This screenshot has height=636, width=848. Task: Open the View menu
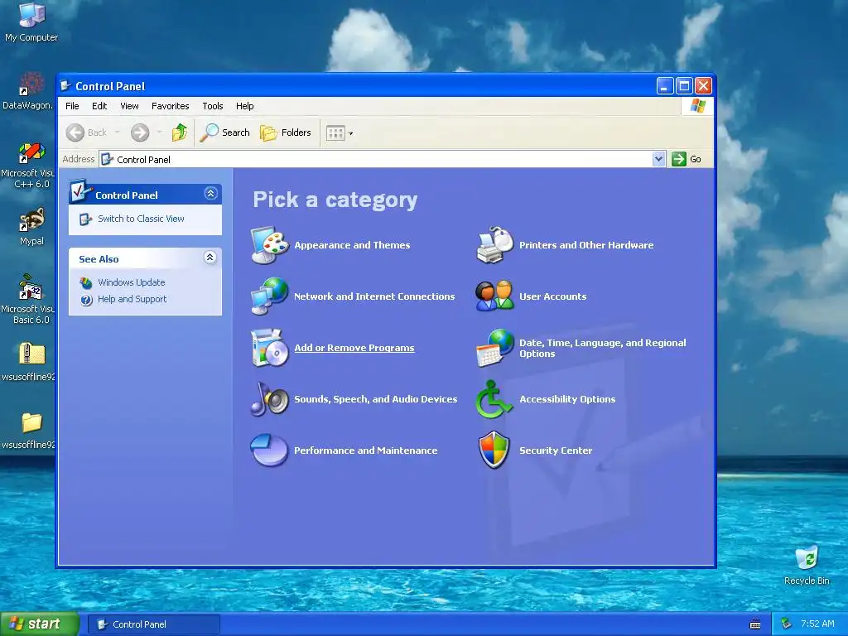[129, 106]
